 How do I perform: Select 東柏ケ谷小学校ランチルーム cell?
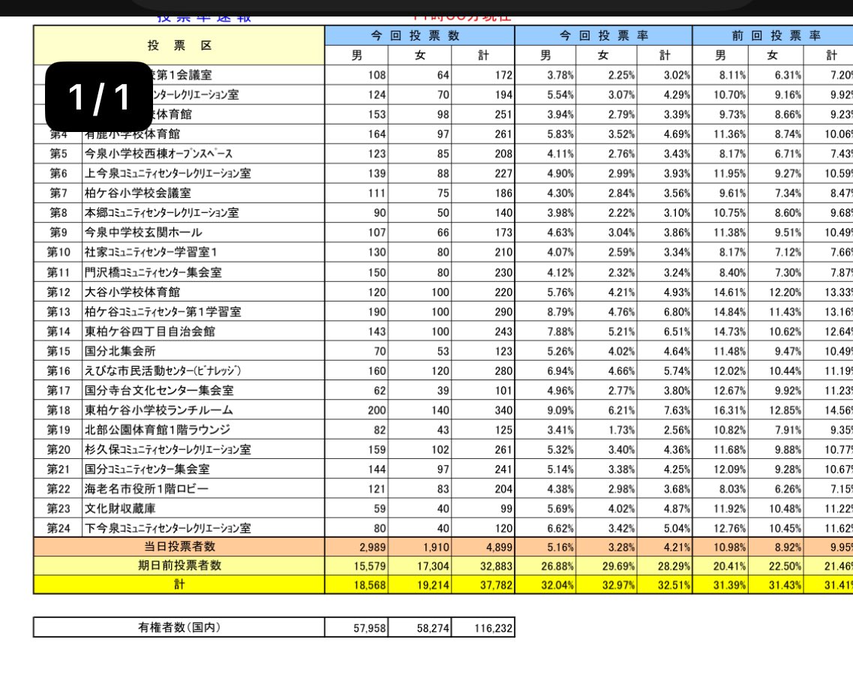(203, 410)
